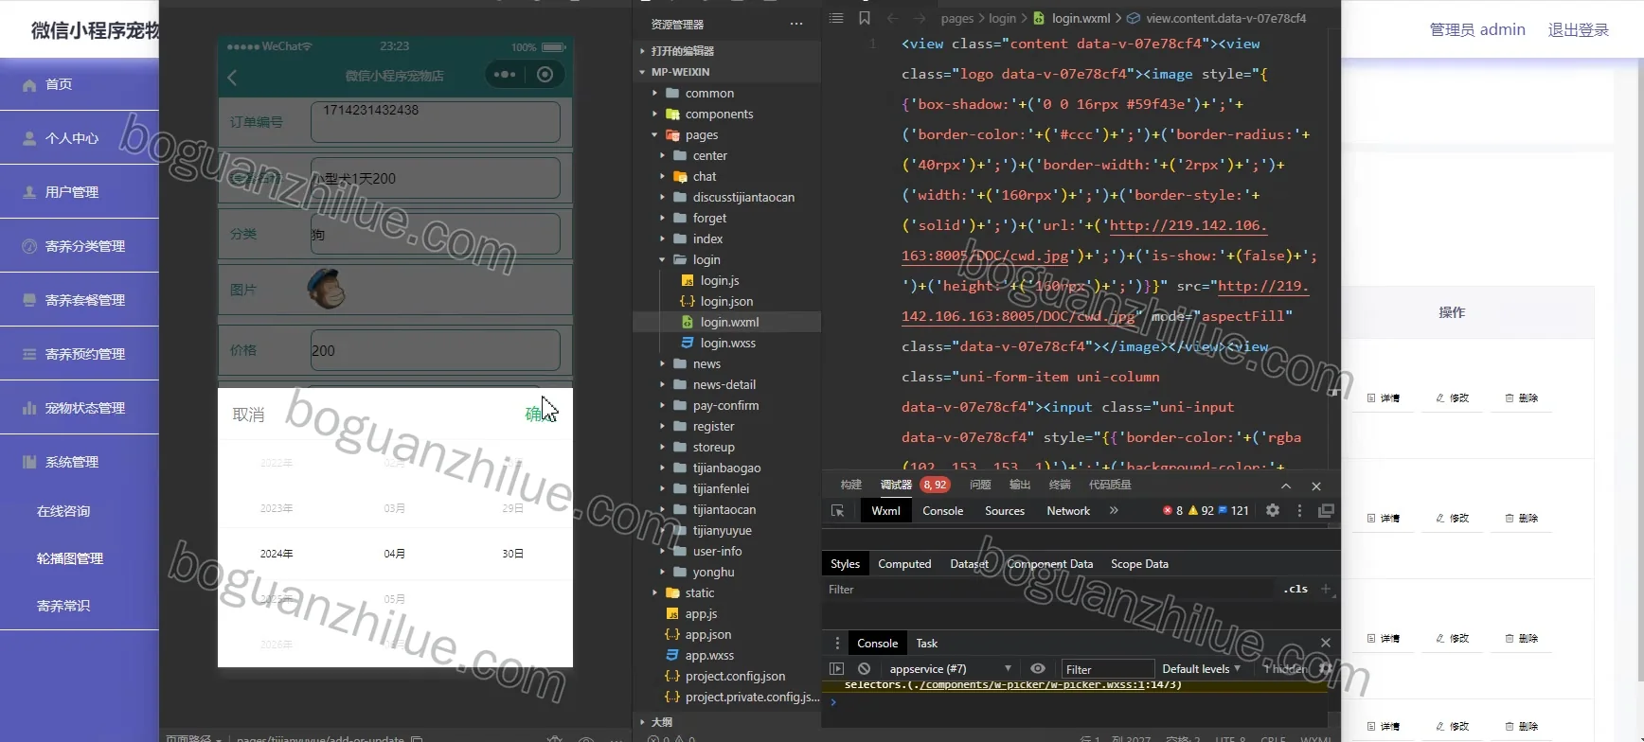Open the login.js file
The width and height of the screenshot is (1644, 742).
[720, 280]
